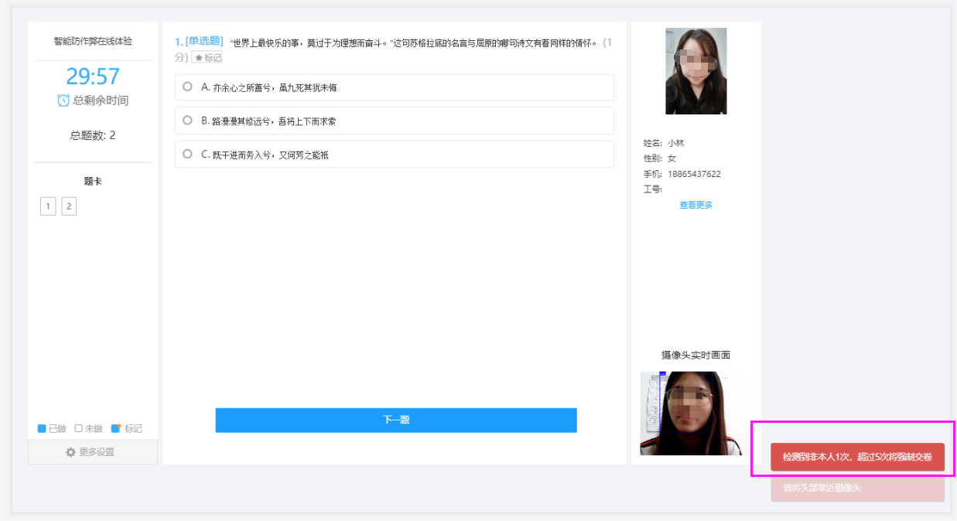Click the blue 已做 legend square
The width and height of the screenshot is (957, 521).
[x=42, y=429]
